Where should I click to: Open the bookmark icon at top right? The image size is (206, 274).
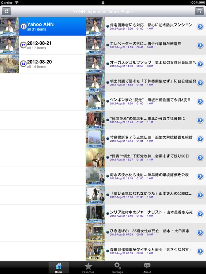(x=199, y=11)
